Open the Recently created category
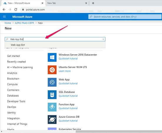162x133 pixels. click(x=16, y=61)
